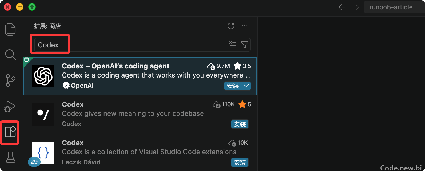The height and width of the screenshot is (171, 425).
Task: Install the Codex extension with 110K downloads
Action: coord(240,124)
